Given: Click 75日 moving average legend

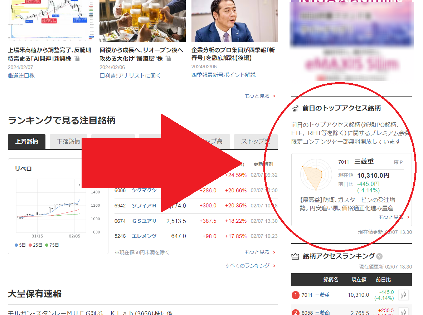Looking at the screenshot, I should (52, 245).
